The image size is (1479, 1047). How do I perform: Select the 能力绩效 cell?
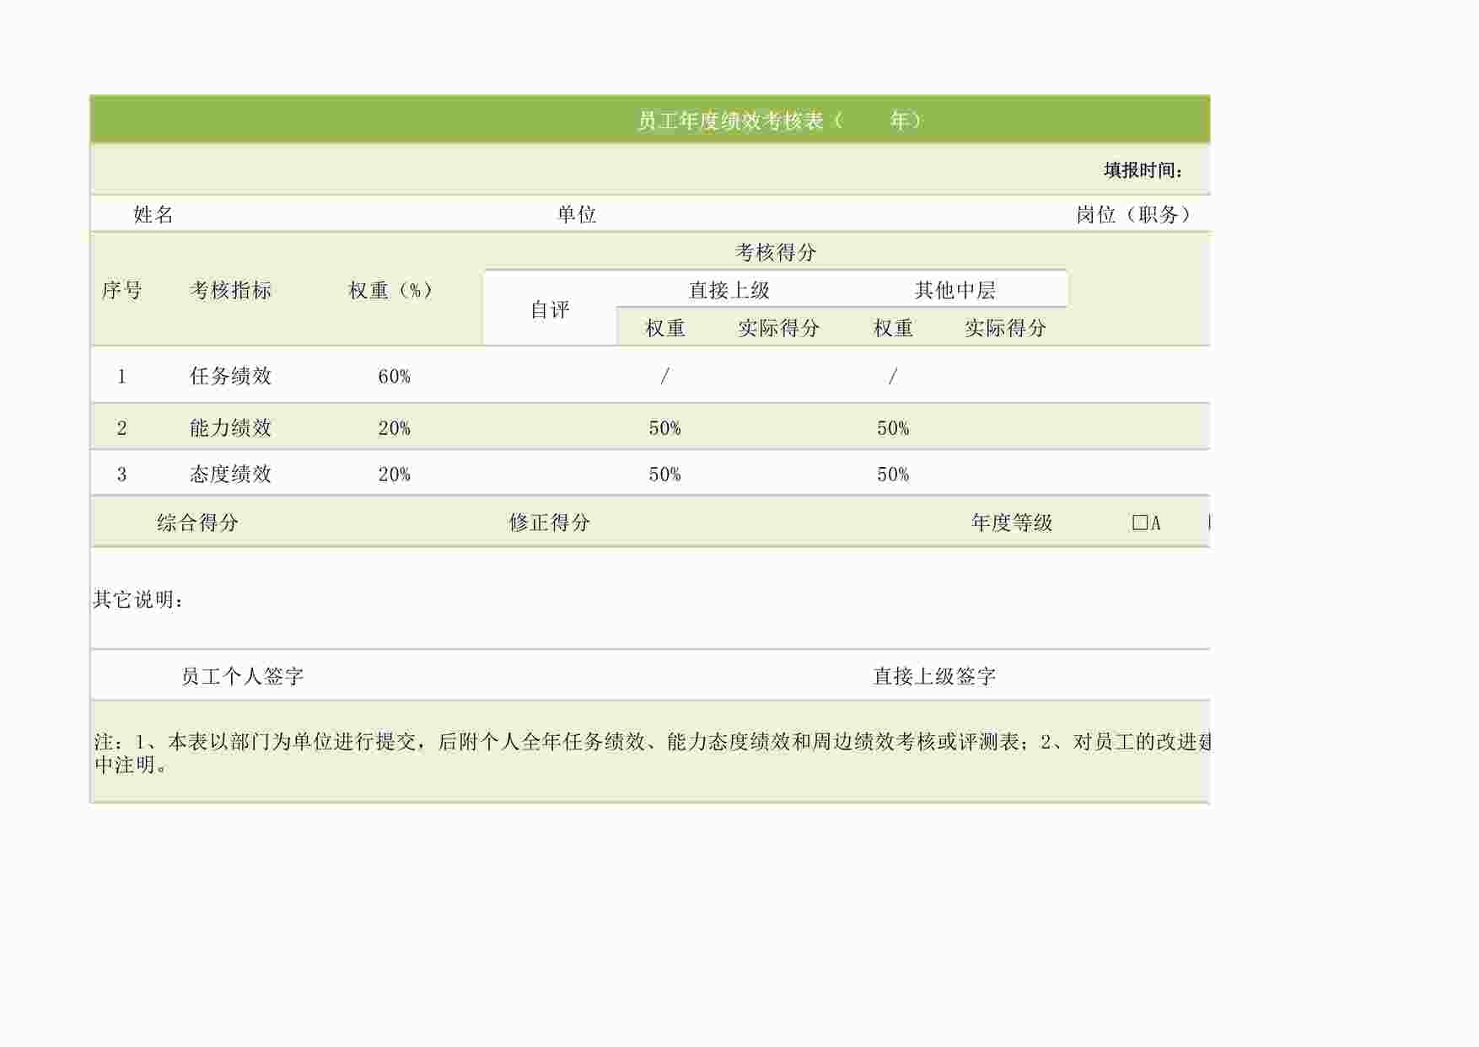click(230, 428)
